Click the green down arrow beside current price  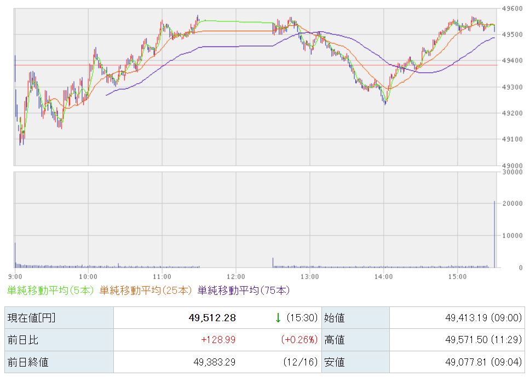tap(278, 318)
